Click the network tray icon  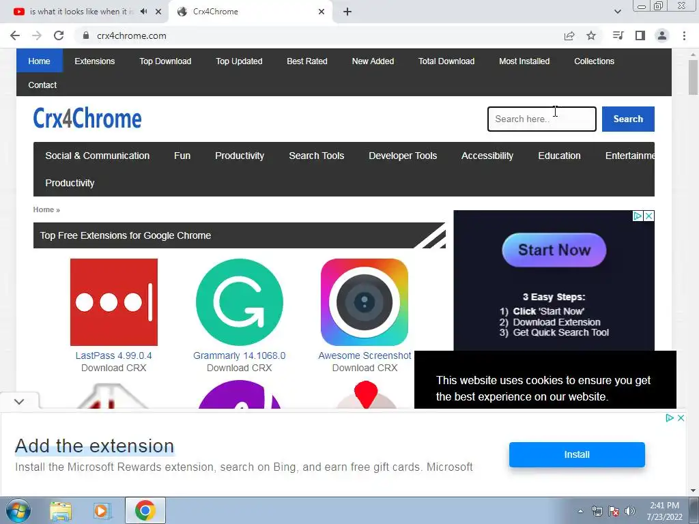pyautogui.click(x=597, y=511)
